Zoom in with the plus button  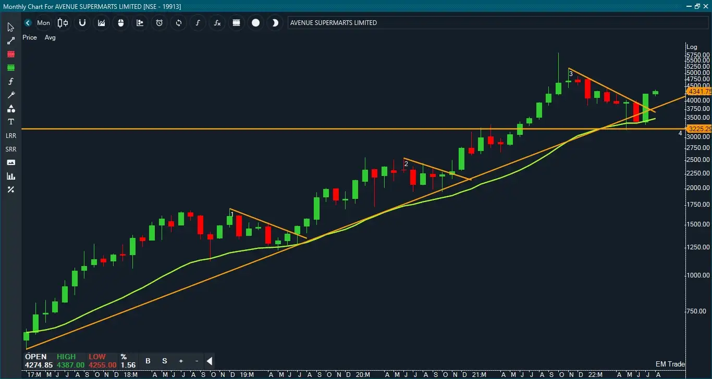pyautogui.click(x=181, y=361)
